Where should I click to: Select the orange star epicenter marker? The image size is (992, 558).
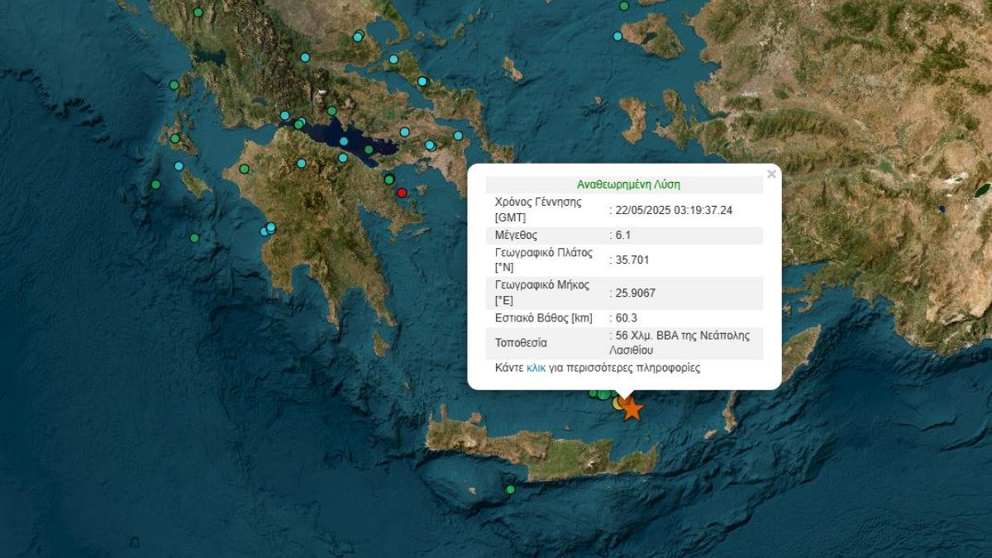pyautogui.click(x=632, y=408)
